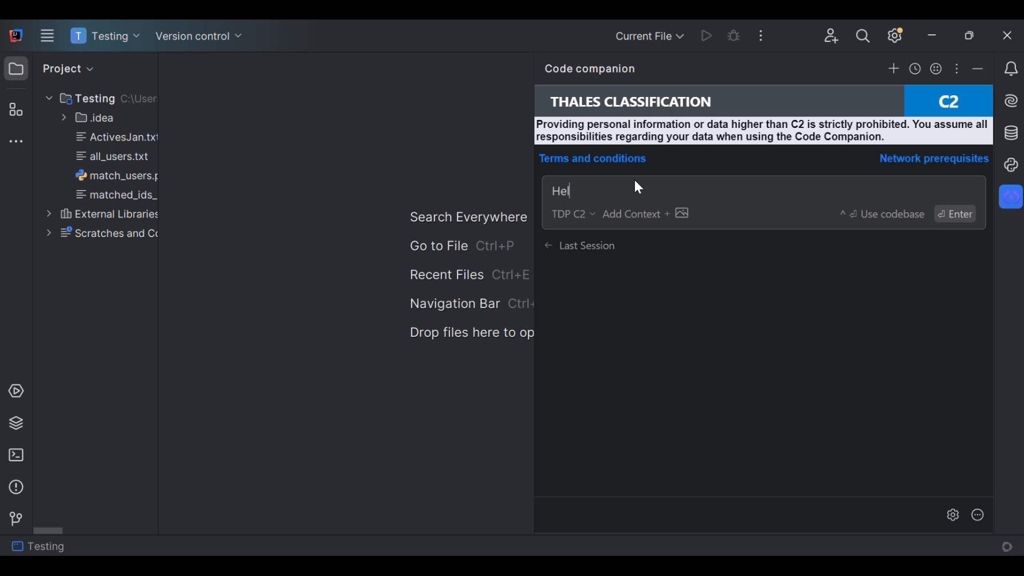This screenshot has width=1024, height=576.
Task: Select the matched_ids_ file in tree
Action: [117, 195]
